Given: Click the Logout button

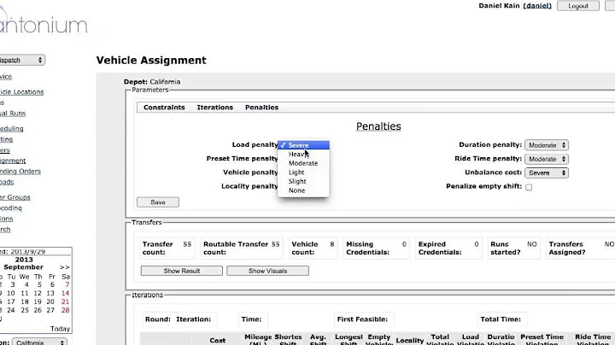Looking at the screenshot, I should 577,6.
